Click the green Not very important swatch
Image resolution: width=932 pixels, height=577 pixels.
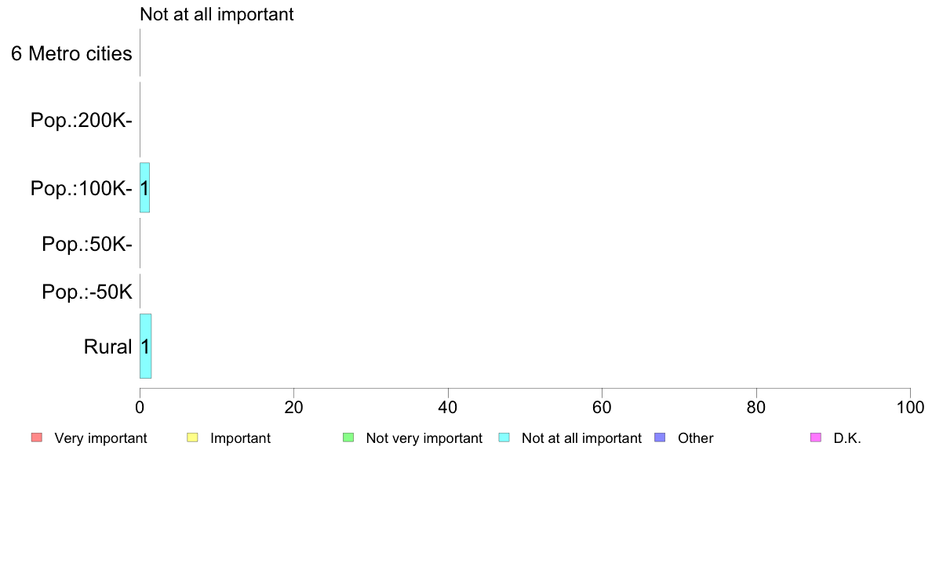tap(348, 438)
